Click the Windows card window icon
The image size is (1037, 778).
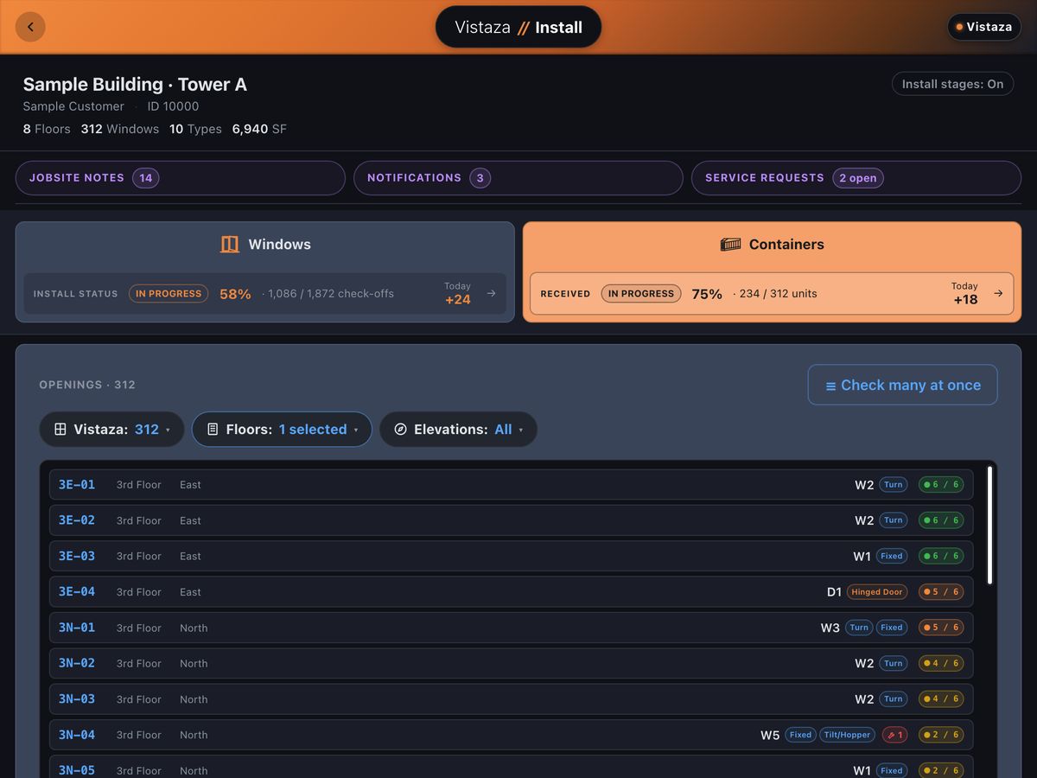pos(229,245)
